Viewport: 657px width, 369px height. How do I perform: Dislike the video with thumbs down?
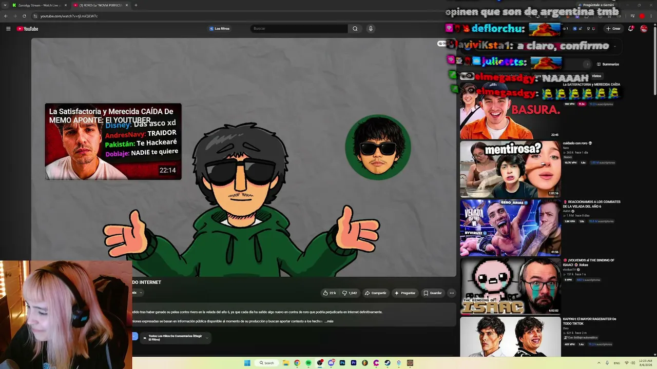(350, 293)
